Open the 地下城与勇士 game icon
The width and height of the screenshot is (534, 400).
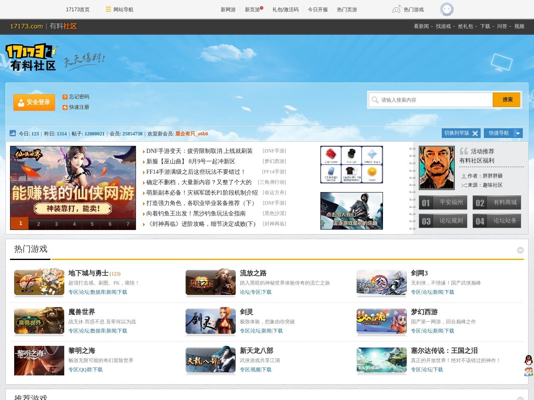point(39,282)
